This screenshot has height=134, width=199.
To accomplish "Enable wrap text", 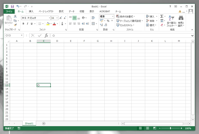I will coord(93,18).
